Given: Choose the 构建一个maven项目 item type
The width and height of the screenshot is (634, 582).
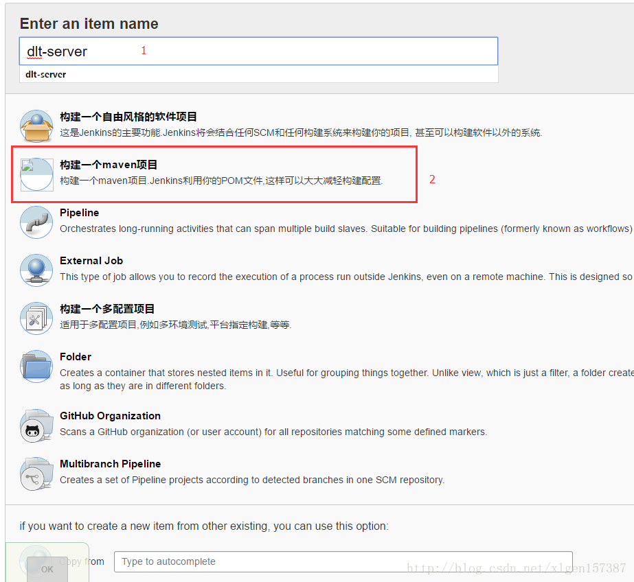Looking at the screenshot, I should [106, 165].
